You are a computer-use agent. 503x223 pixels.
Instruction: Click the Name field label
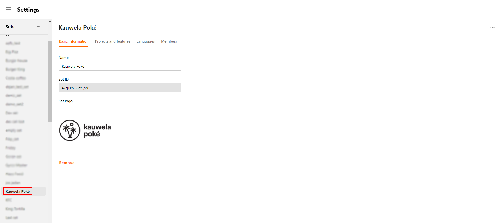pos(64,58)
